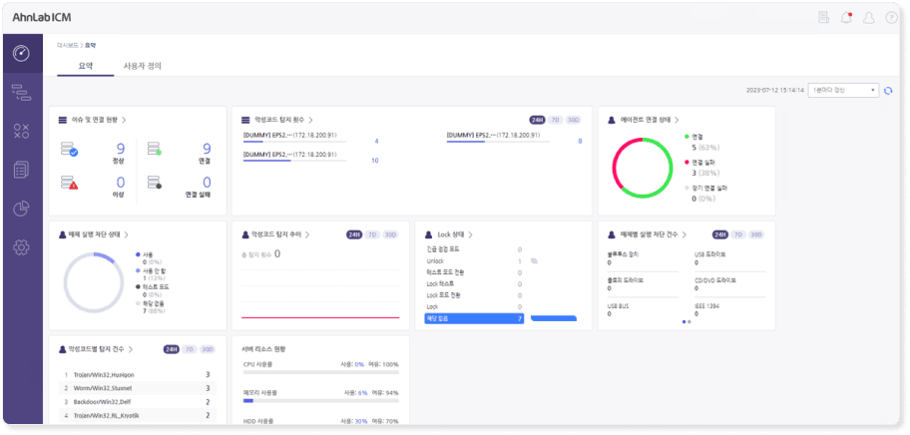Screen dimensions: 910x435
Task: Expand 악성코드 탐지 추이 via its chevron
Action: tap(307, 234)
